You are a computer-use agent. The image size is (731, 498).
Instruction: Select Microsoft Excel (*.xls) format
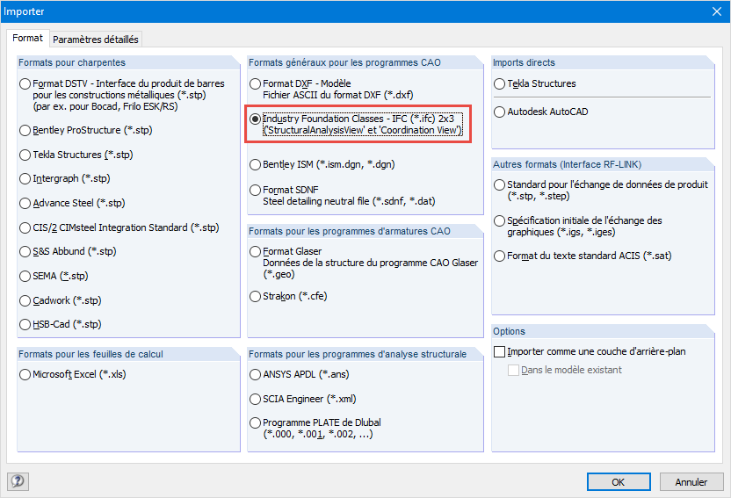click(25, 374)
